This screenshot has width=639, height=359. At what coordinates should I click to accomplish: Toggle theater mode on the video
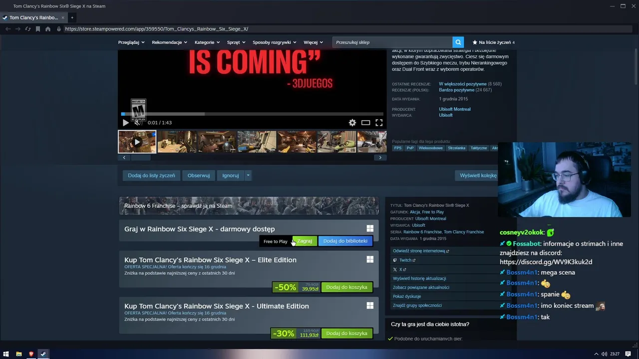click(365, 123)
